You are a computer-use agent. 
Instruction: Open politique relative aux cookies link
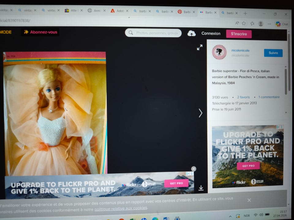click(121, 208)
